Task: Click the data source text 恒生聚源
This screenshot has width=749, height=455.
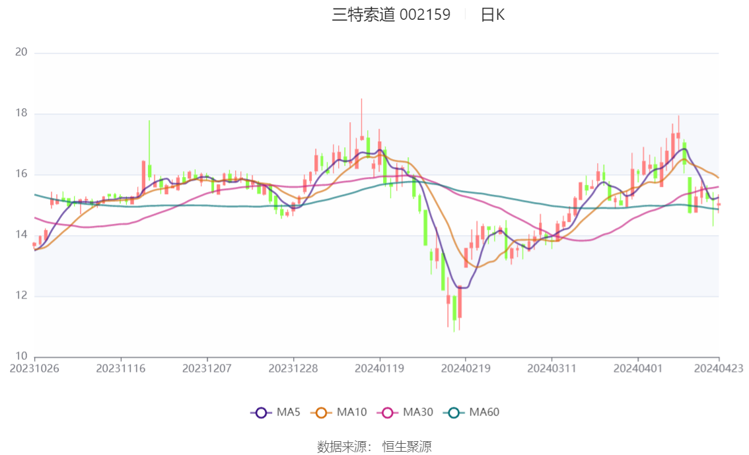Action: click(x=407, y=447)
